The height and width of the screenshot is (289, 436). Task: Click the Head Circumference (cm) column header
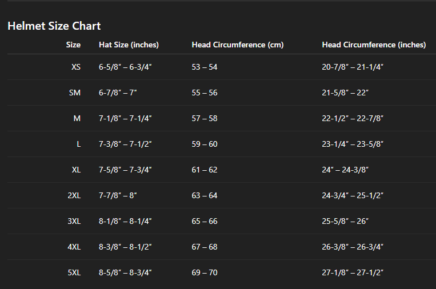tap(237, 45)
